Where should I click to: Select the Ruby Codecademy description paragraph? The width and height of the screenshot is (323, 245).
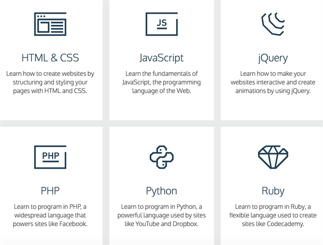[273, 215]
